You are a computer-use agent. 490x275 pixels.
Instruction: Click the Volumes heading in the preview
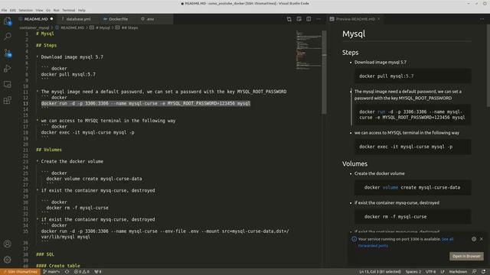click(354, 163)
